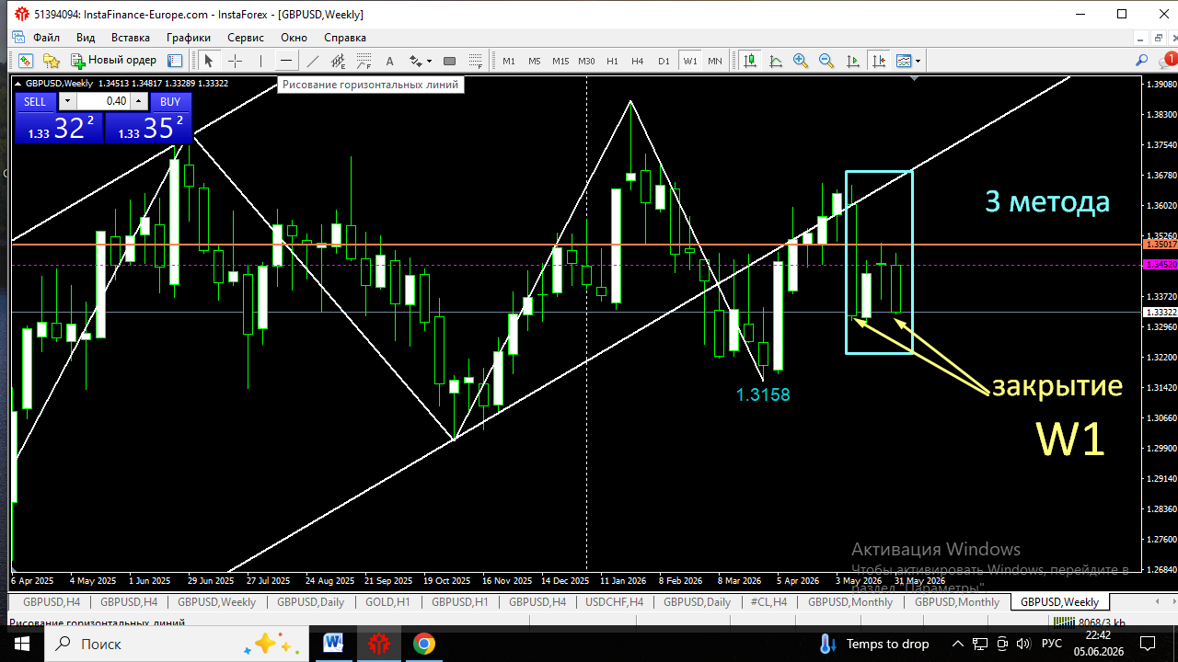Open Google Chrome from taskbar
Viewport: 1178px width, 662px height.
(423, 644)
